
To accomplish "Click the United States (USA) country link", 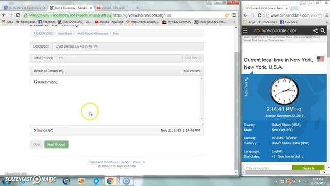I will point(286,125).
